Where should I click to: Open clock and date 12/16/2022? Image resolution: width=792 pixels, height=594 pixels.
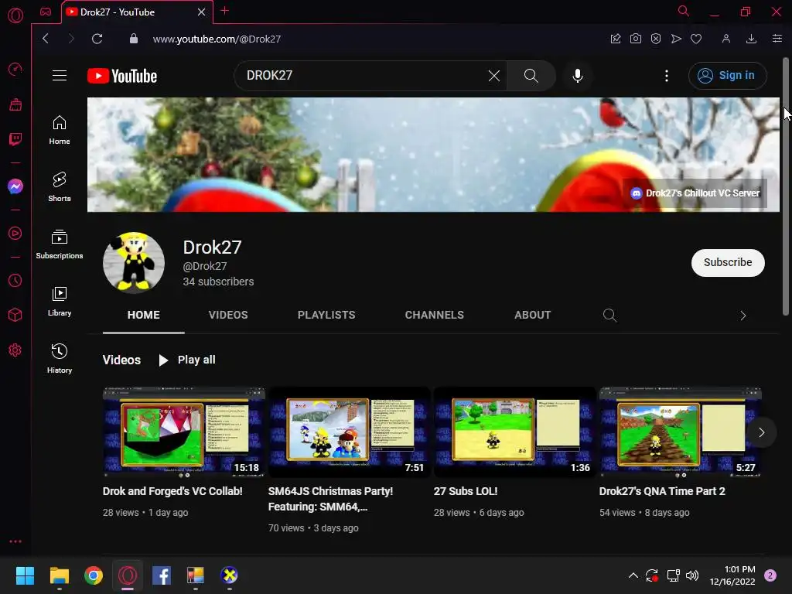pos(732,575)
